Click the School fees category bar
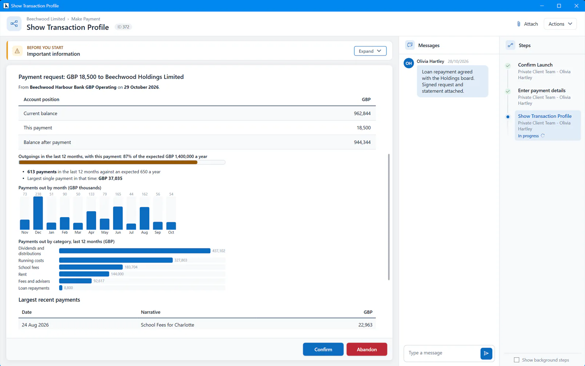The height and width of the screenshot is (366, 585). 91,267
